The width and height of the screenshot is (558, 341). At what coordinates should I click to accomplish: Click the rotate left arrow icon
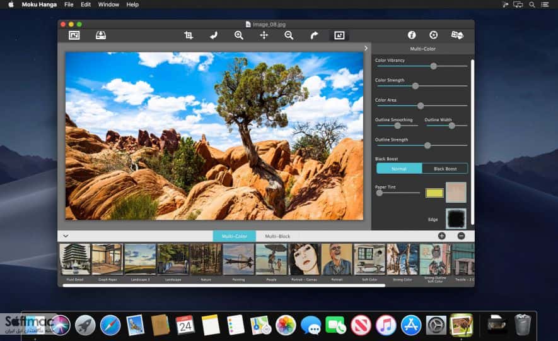point(214,35)
